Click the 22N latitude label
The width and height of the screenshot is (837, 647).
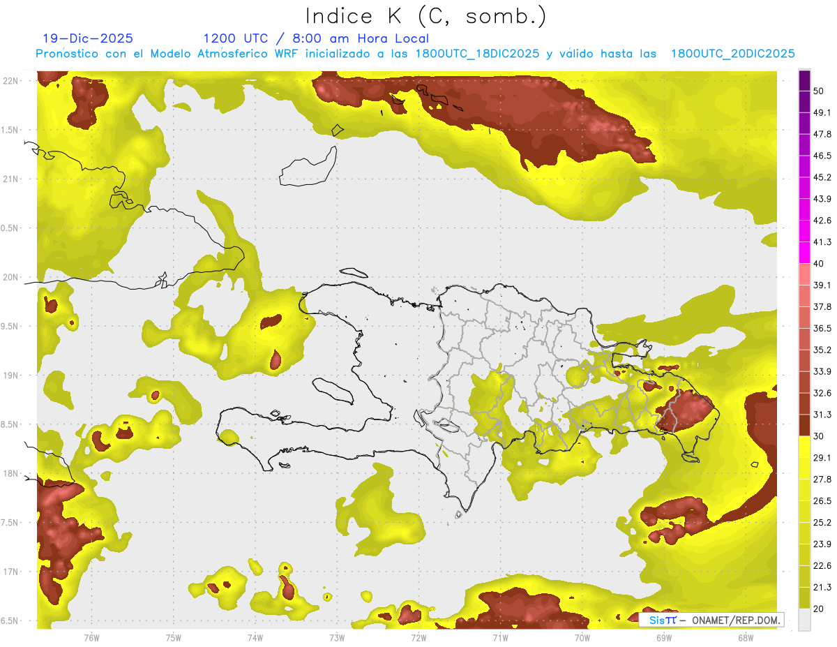12,81
